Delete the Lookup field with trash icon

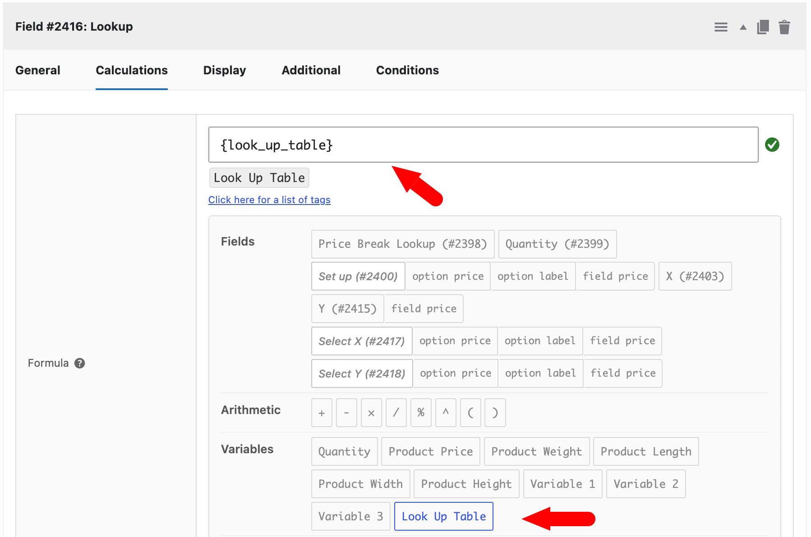pos(784,27)
